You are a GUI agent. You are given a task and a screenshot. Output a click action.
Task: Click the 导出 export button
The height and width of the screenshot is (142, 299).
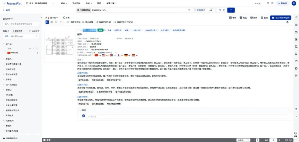click(x=233, y=18)
